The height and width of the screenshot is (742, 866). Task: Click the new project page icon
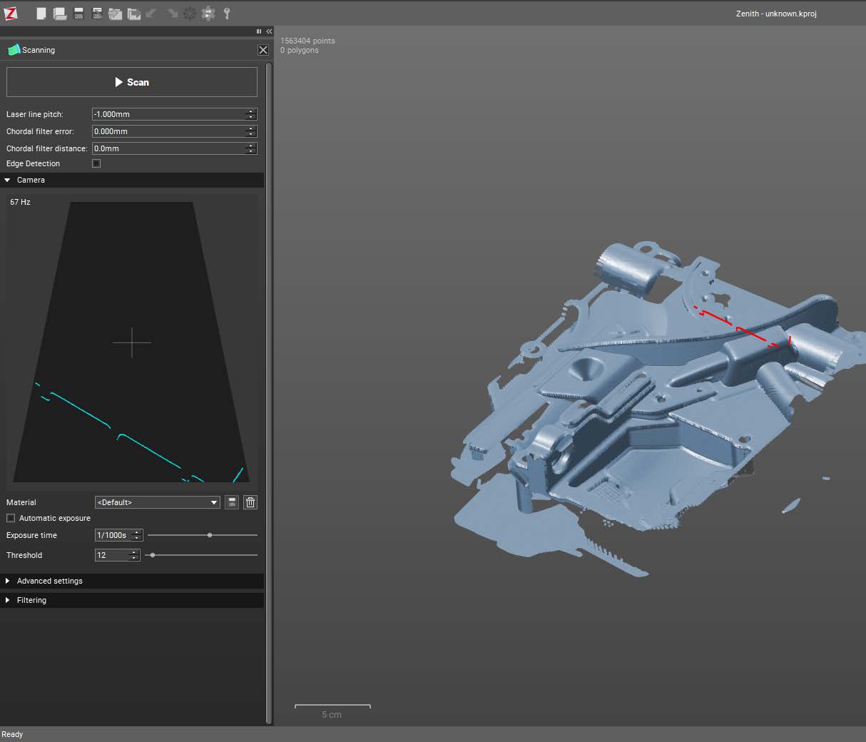coord(41,14)
